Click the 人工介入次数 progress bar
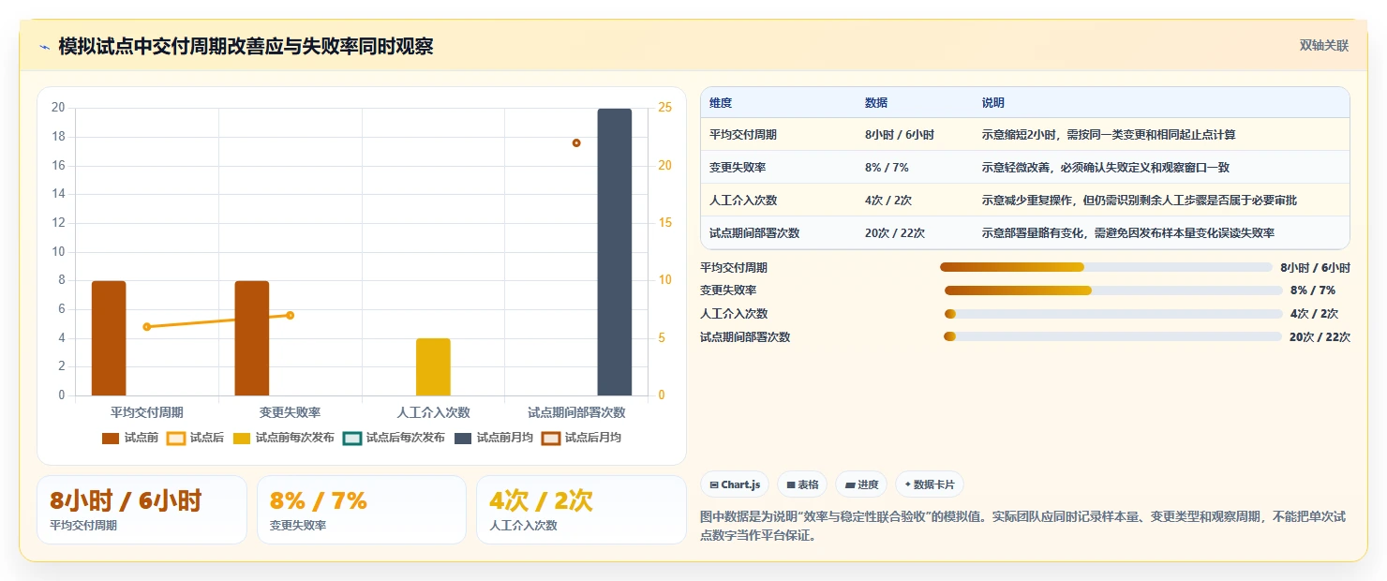 1113,314
